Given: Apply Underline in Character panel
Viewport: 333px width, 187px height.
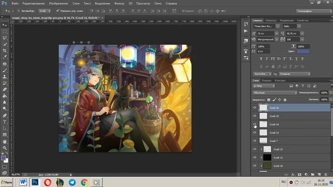Looking at the screenshot, I should 297,59.
